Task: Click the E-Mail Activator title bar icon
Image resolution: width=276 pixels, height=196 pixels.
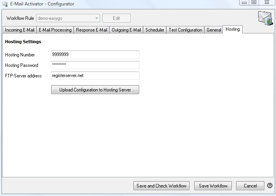Action: (x=5, y=4)
